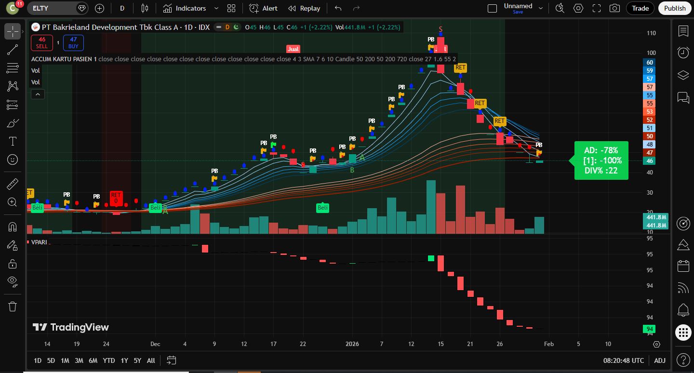Open the Unnamed layout dropdown
The width and height of the screenshot is (694, 373).
tap(541, 8)
